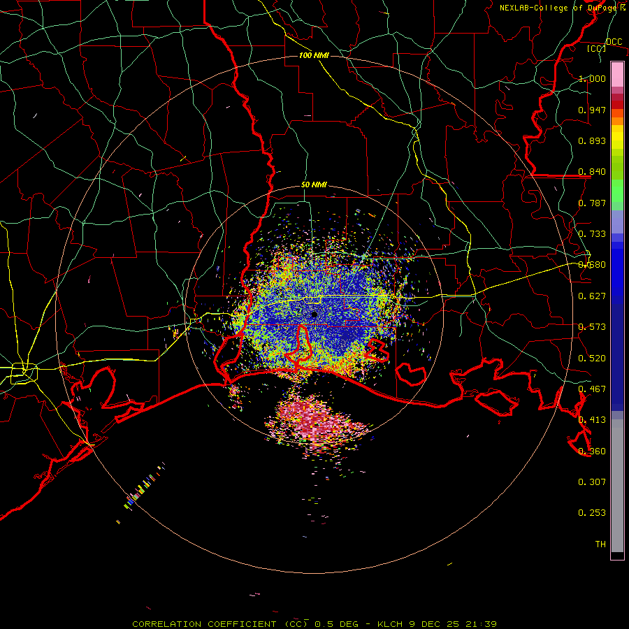Viewport: 629px width, 629px height.
Task: Select the 9 DEC 25 21:39 timestamp
Action: click(453, 624)
